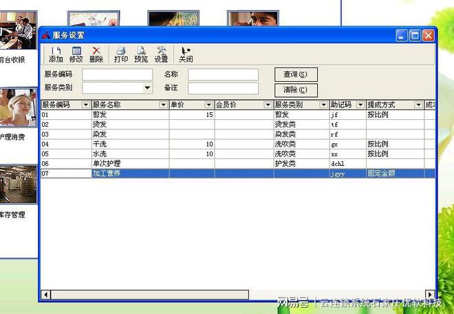Expand the 服务类别 combo box dropdown
The height and width of the screenshot is (314, 454).
click(x=147, y=88)
